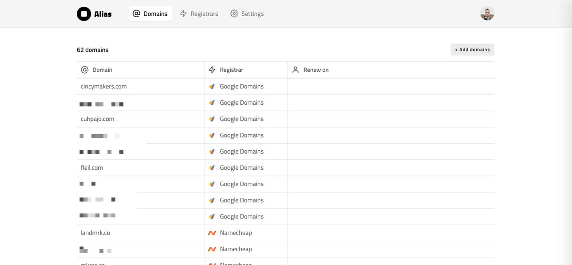
Task: Switch to the Registrars tab
Action: click(x=199, y=14)
